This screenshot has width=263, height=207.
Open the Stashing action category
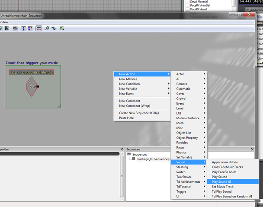(189, 167)
